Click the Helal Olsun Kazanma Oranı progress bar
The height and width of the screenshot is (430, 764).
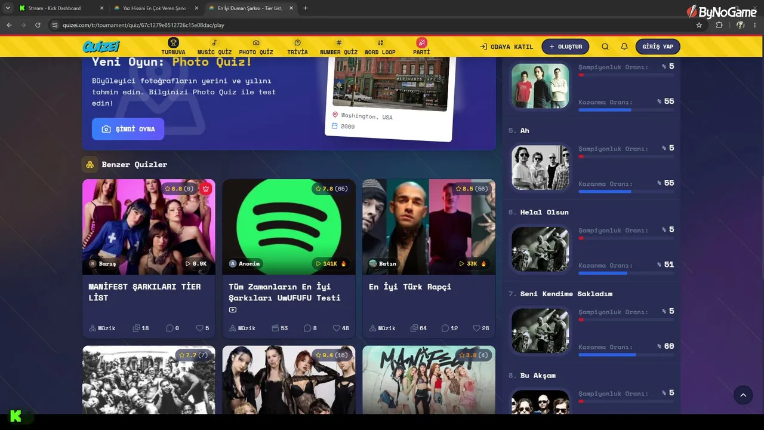pyautogui.click(x=626, y=273)
